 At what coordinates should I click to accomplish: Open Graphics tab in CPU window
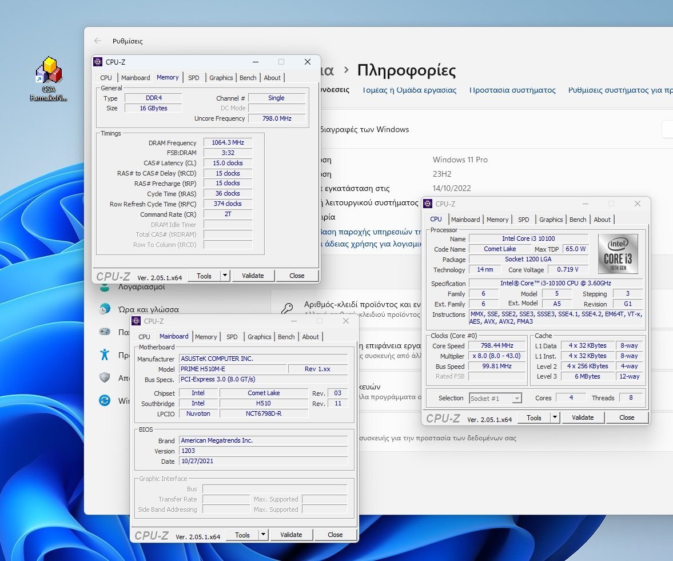pyautogui.click(x=551, y=220)
